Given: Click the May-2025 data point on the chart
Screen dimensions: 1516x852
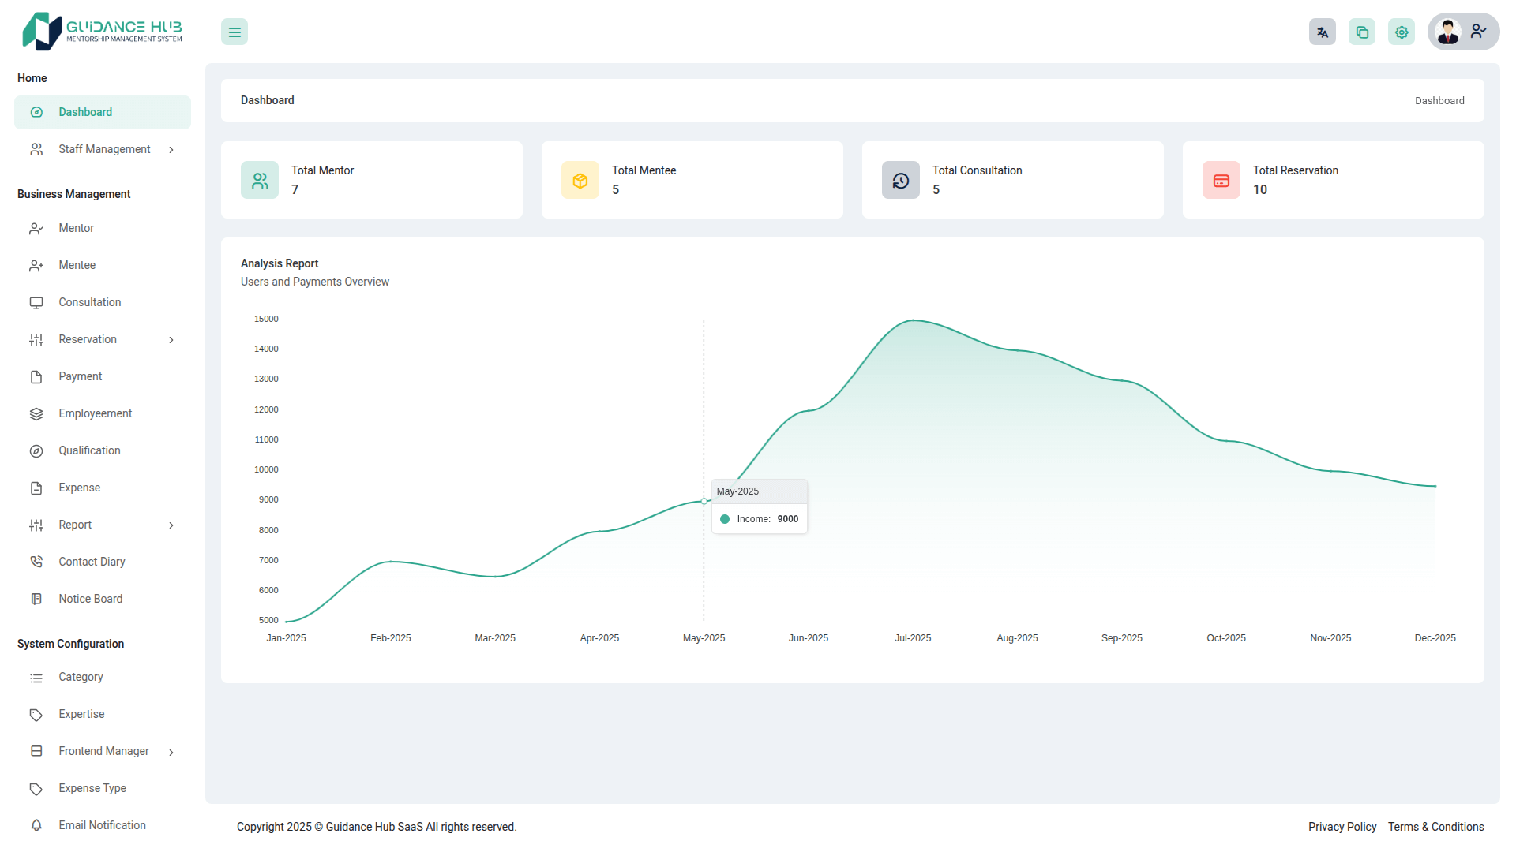Looking at the screenshot, I should pyautogui.click(x=704, y=501).
